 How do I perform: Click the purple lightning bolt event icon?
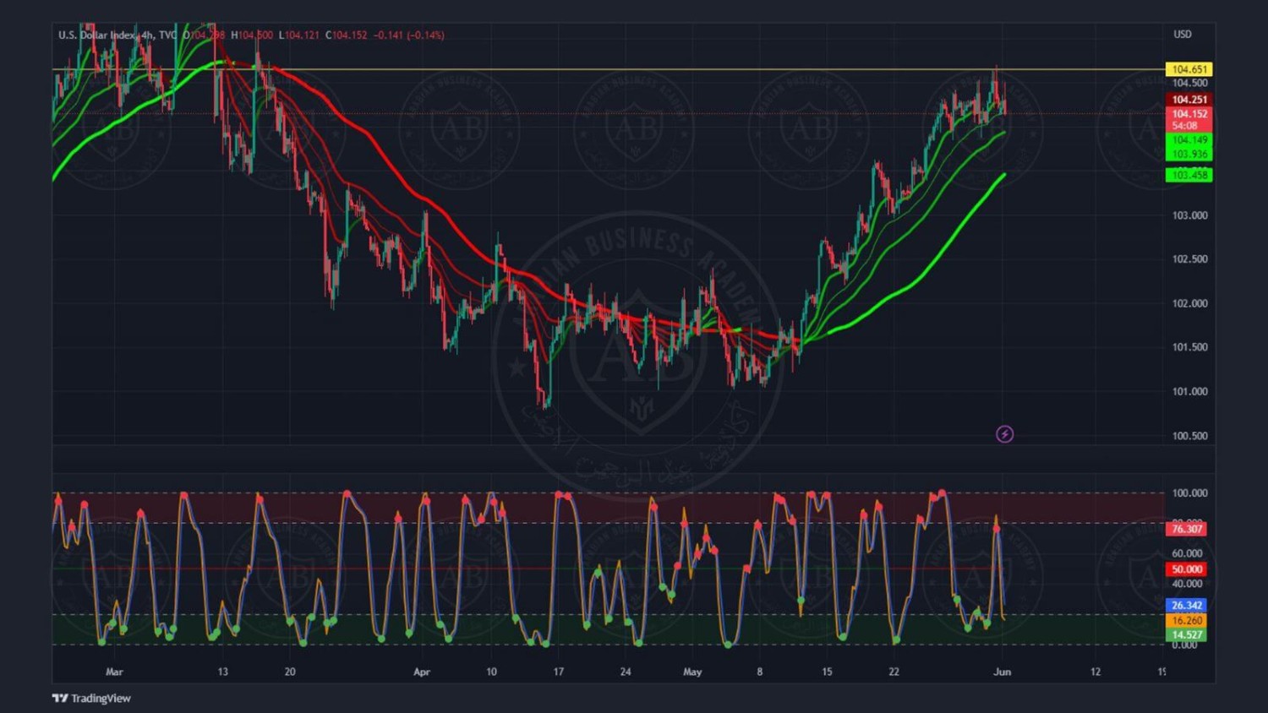coord(1004,434)
